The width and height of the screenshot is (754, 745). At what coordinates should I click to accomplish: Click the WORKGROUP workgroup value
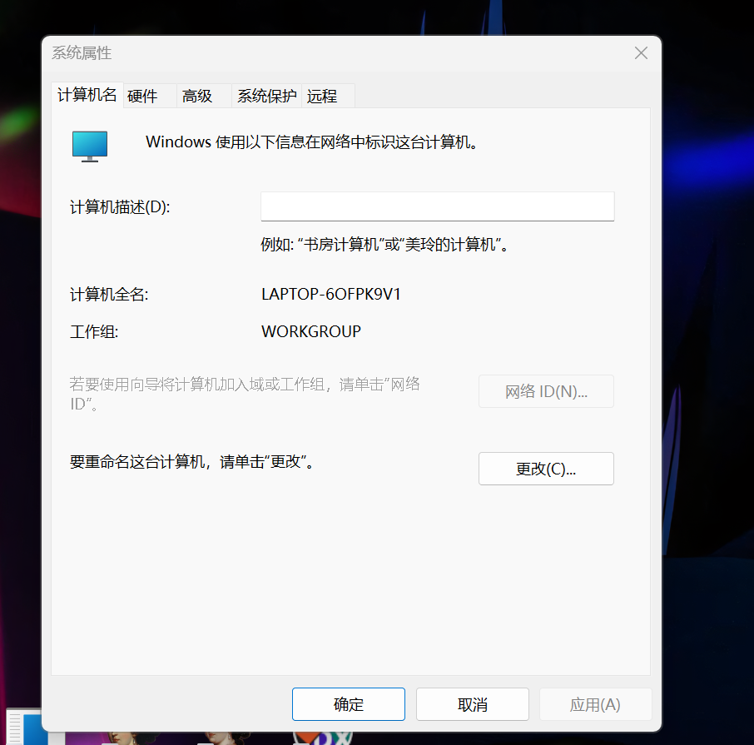311,331
